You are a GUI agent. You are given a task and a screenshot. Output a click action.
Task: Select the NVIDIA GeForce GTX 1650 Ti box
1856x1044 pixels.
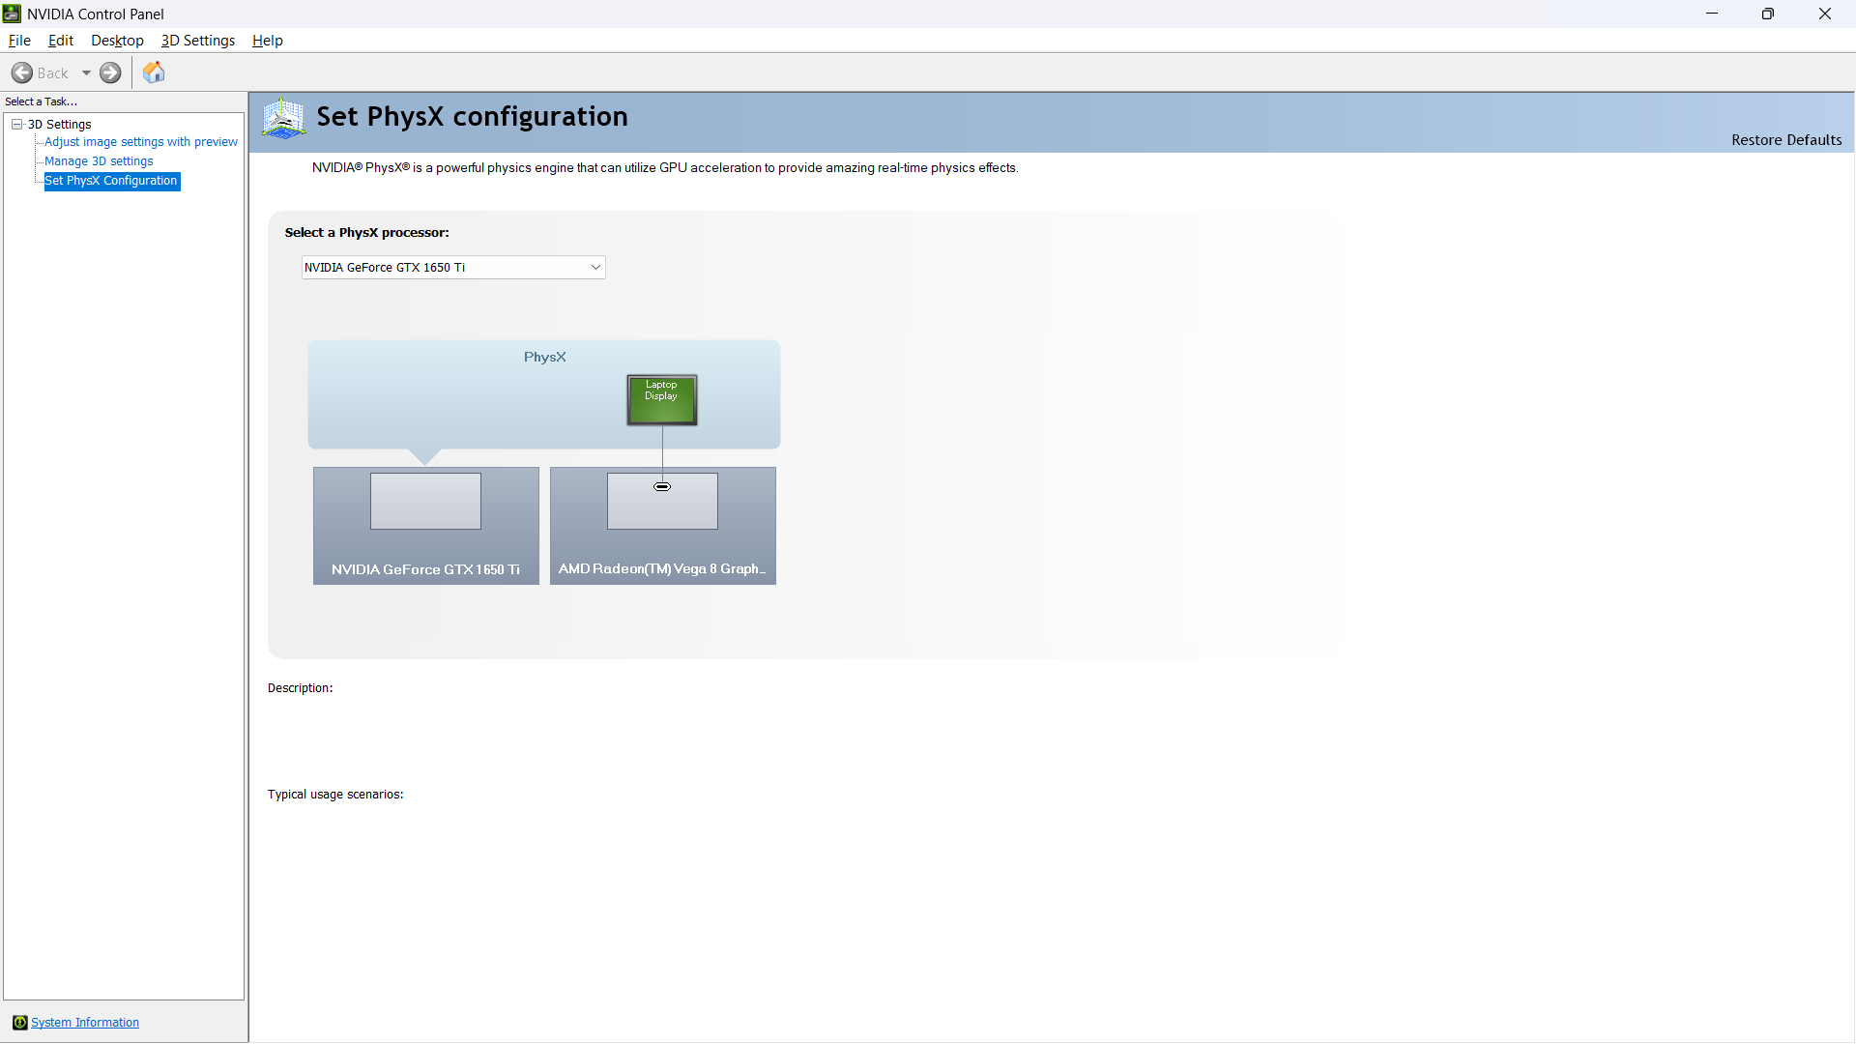(426, 526)
